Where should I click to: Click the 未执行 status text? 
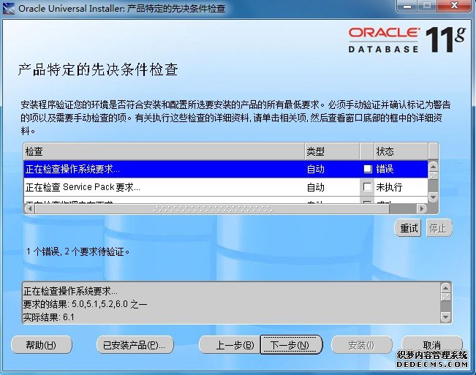tap(389, 187)
